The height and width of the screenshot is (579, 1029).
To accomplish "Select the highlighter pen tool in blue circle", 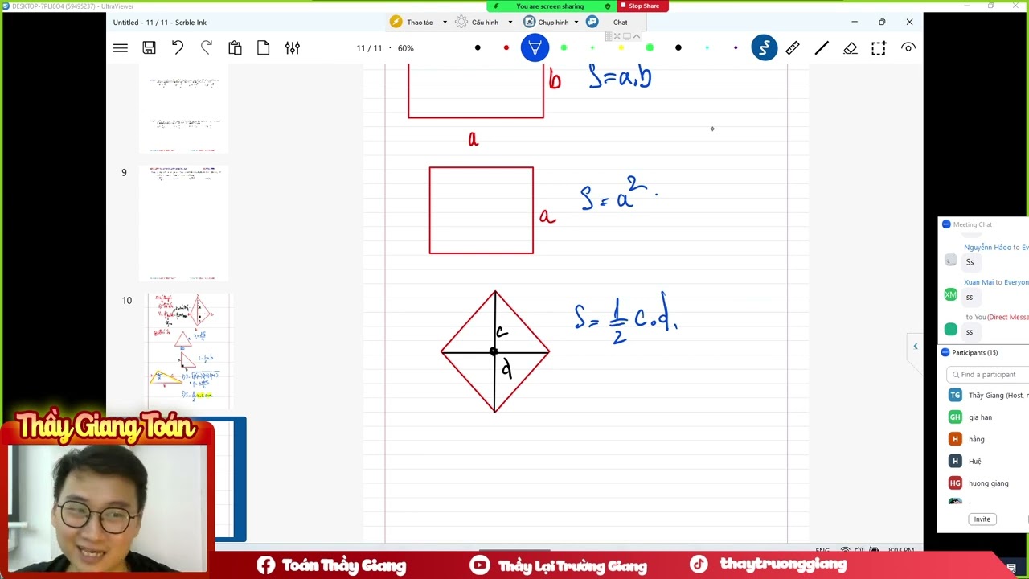I will [535, 48].
